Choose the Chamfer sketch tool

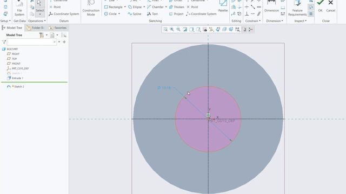(x=155, y=7)
